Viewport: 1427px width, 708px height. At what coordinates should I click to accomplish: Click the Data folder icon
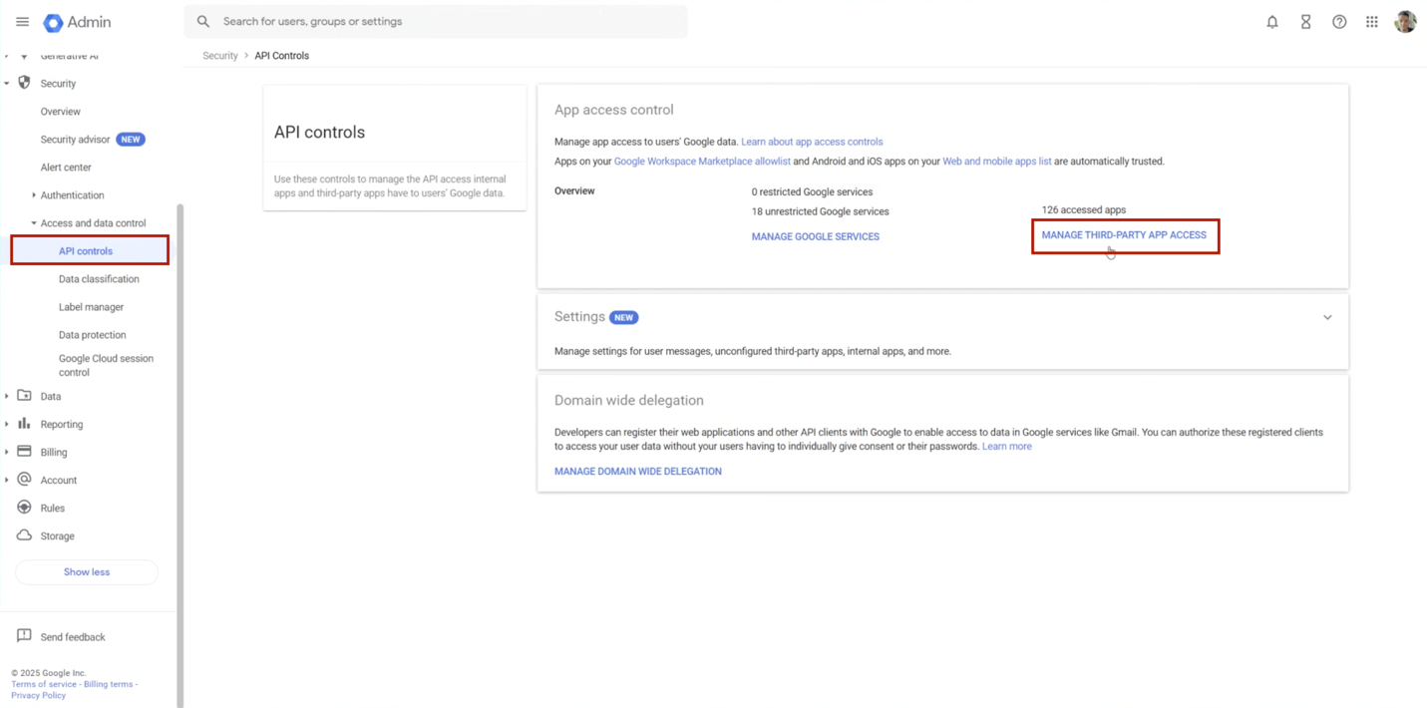click(24, 396)
